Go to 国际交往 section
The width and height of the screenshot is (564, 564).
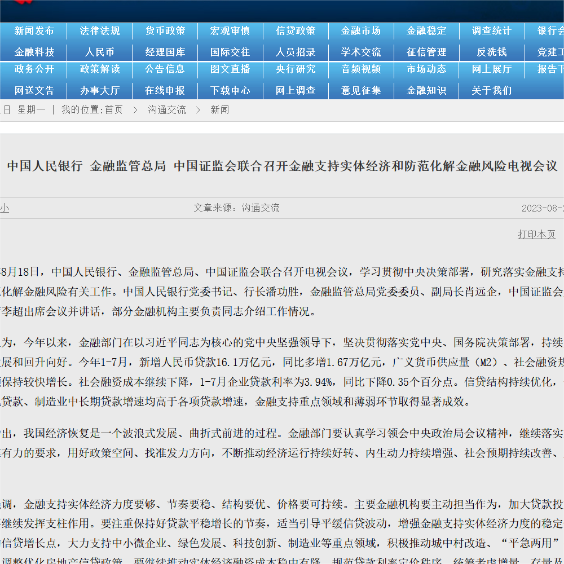[230, 52]
